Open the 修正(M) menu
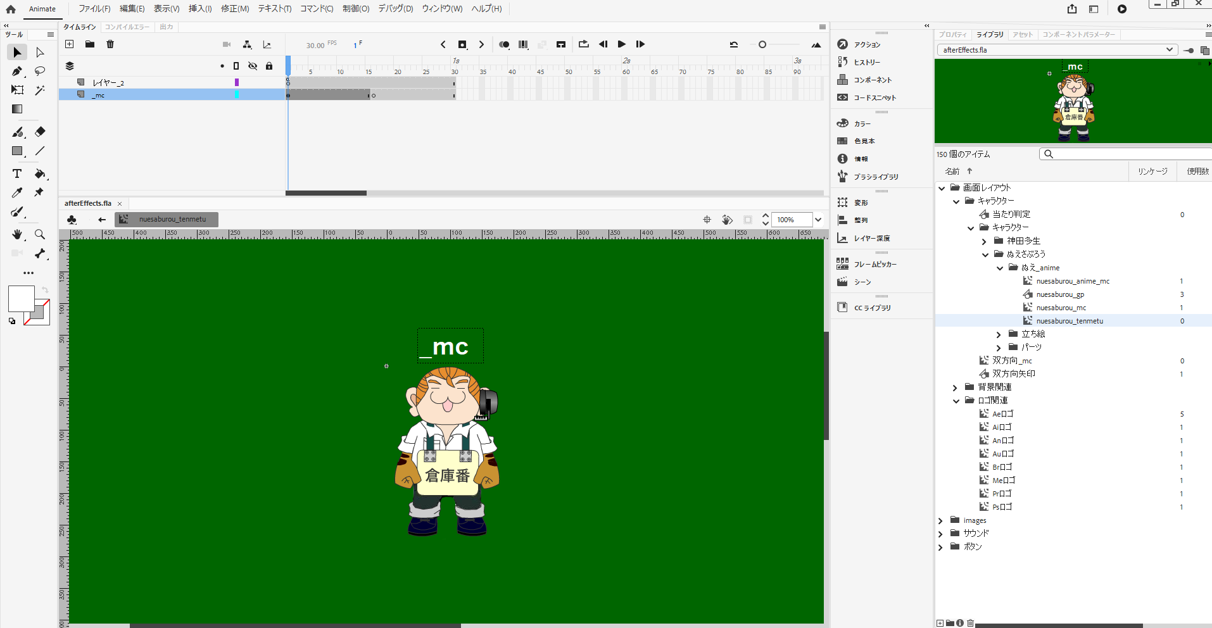This screenshot has width=1212, height=628. [x=235, y=9]
